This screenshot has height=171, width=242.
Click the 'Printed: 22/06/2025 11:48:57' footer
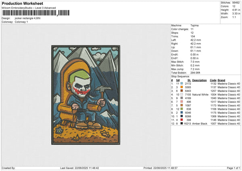161,168
